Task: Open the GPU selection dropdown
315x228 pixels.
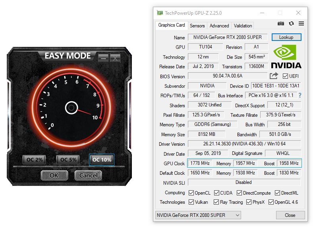Action: (x=198, y=215)
